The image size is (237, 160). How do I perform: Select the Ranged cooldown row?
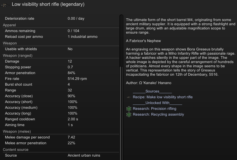[61, 119]
